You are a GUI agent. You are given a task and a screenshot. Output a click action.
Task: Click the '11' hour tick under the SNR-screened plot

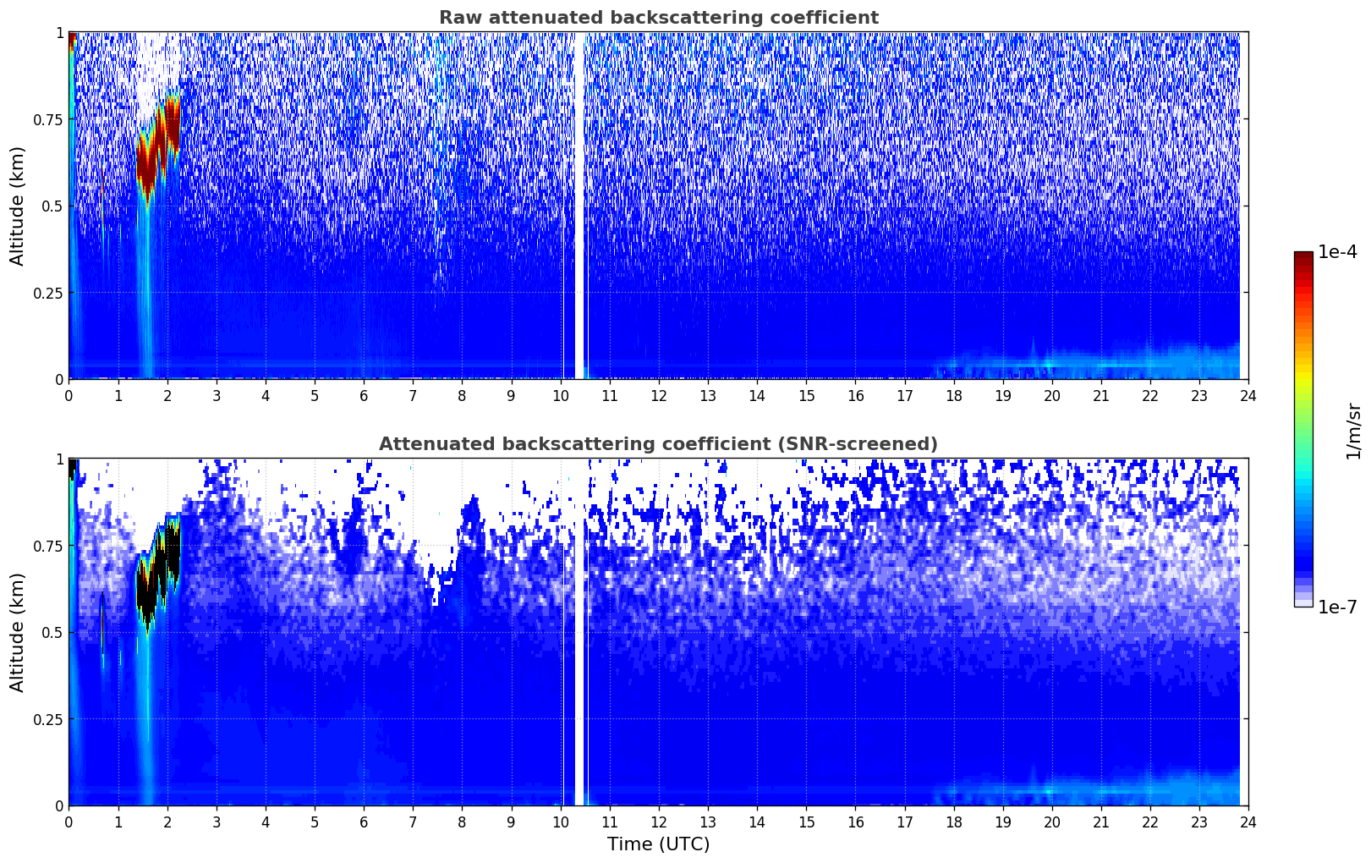point(609,822)
